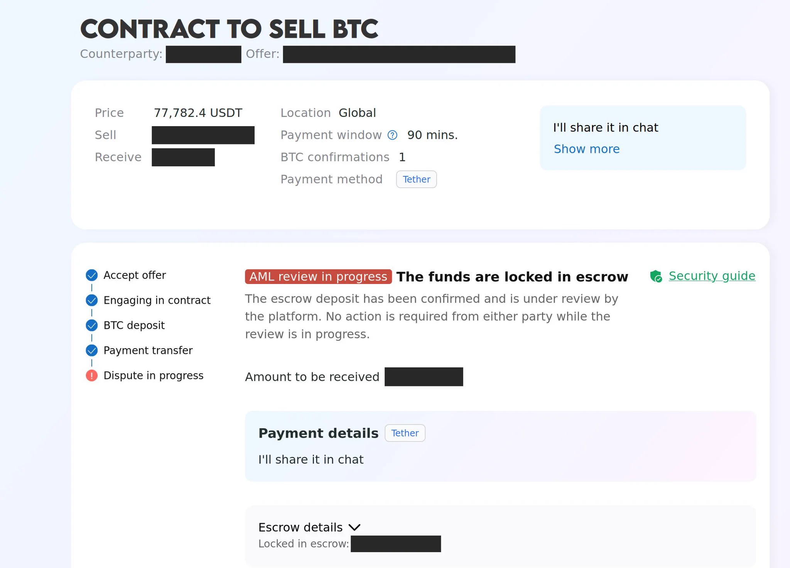Select the Payment transfer step label
This screenshot has width=790, height=568.
click(x=148, y=350)
